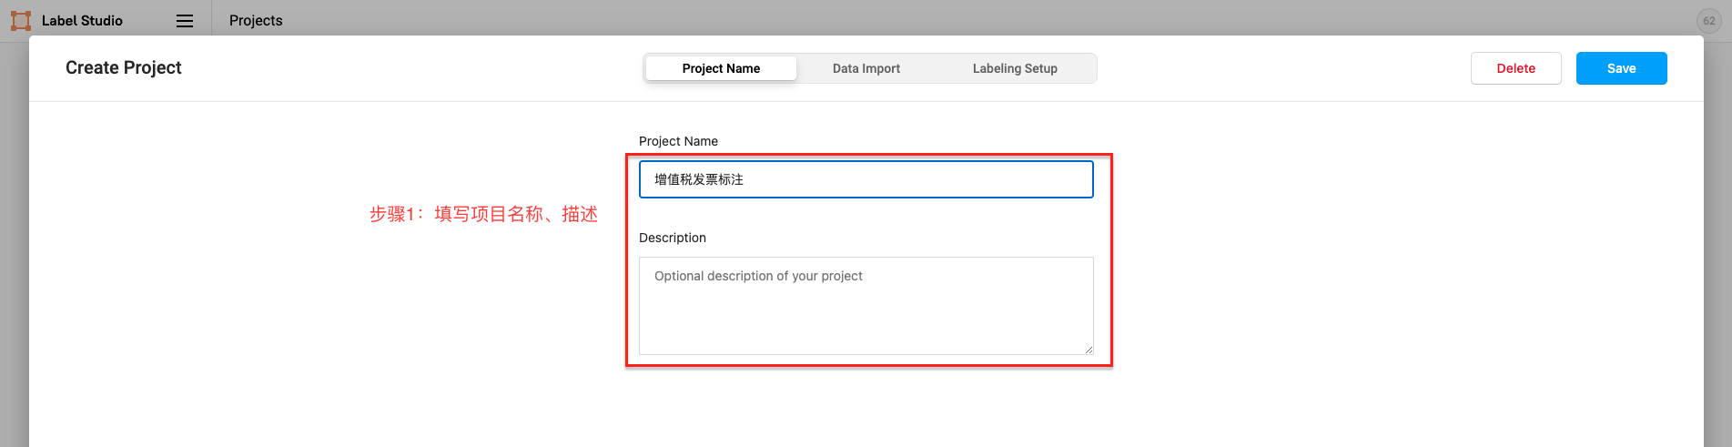Select the Labeling Setup tab
1732x447 pixels.
(1014, 68)
